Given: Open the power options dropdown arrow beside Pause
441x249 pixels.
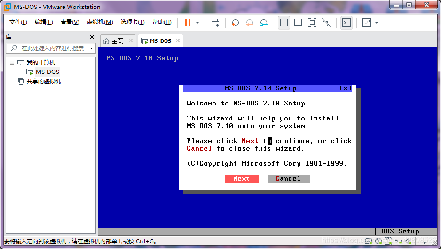Looking at the screenshot, I should point(197,23).
